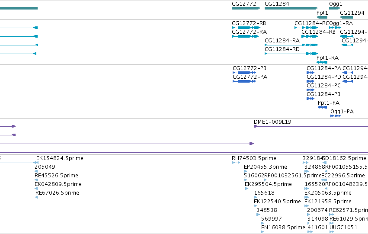
Task: Click the CG11294 gene label
Action: [352, 13]
